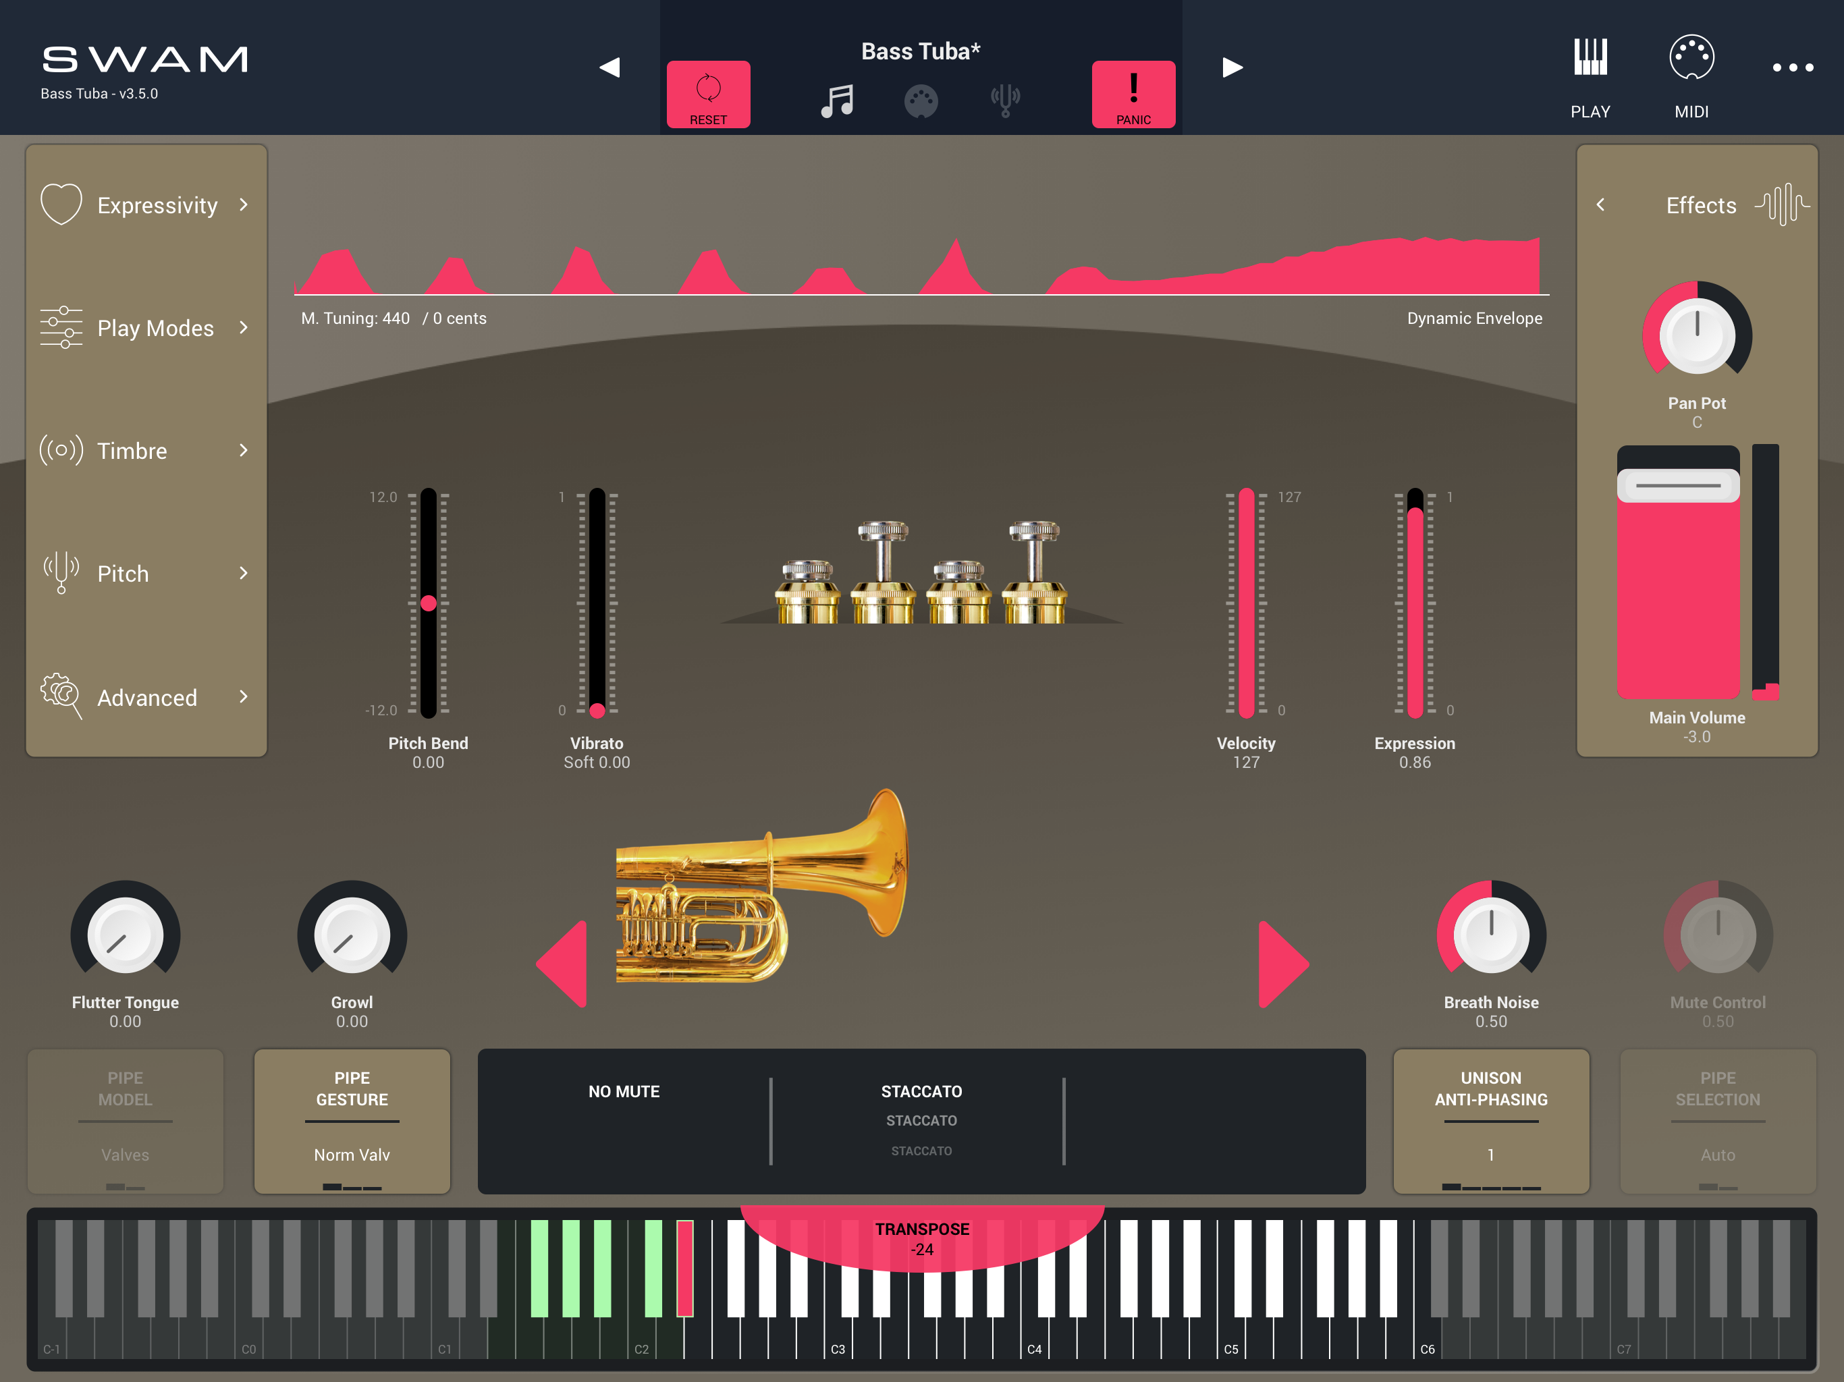The width and height of the screenshot is (1844, 1382).
Task: Click the Main Volume fader handle
Action: 1677,485
